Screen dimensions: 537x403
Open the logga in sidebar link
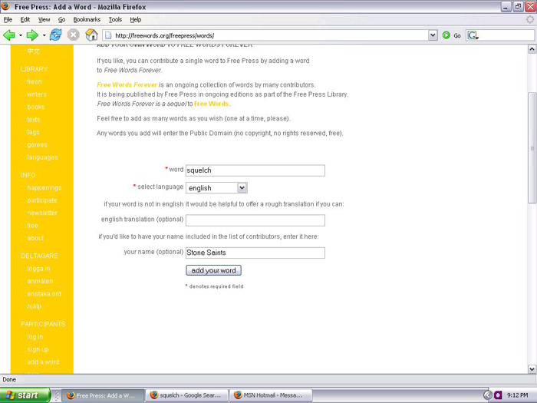[38, 269]
